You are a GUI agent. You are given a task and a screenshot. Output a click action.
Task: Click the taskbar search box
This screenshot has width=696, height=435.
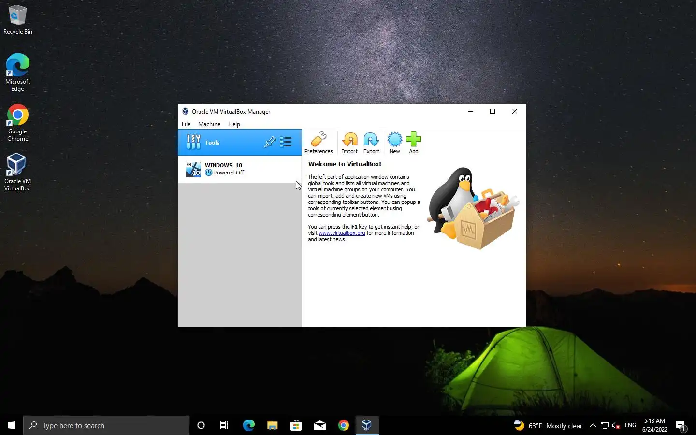pyautogui.click(x=106, y=425)
